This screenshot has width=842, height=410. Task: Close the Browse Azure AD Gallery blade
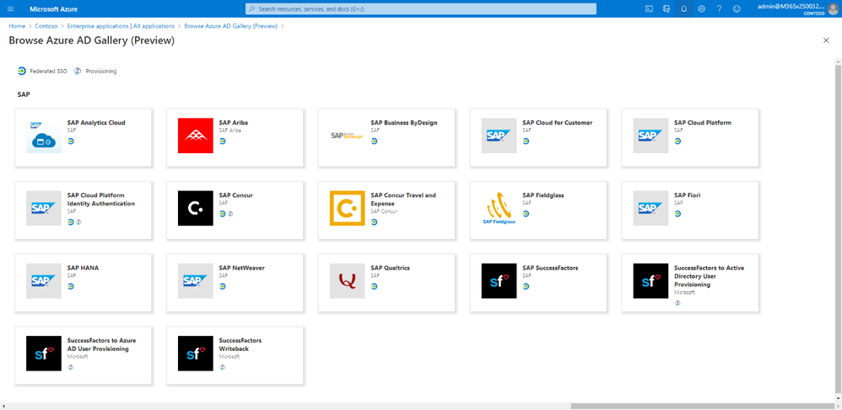(826, 40)
